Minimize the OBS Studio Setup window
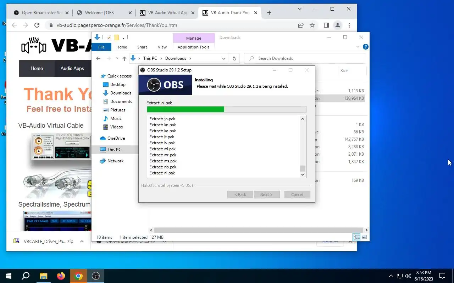 pos(275,70)
